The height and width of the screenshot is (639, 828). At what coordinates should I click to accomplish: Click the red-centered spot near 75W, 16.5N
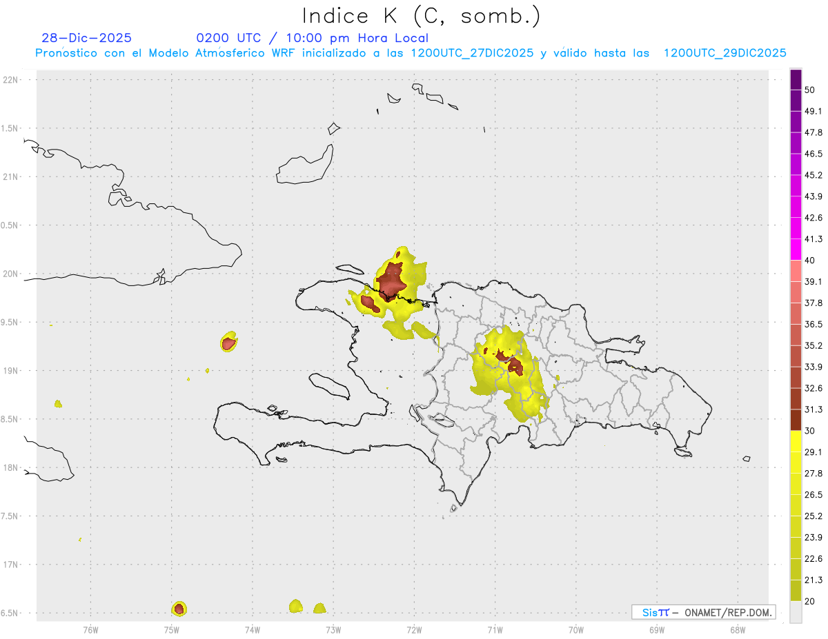click(x=179, y=608)
